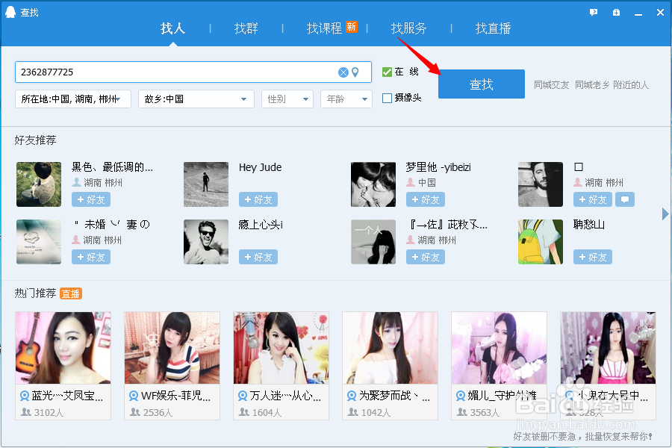Open the 年龄 dropdown
This screenshot has height=448, width=672.
346,99
